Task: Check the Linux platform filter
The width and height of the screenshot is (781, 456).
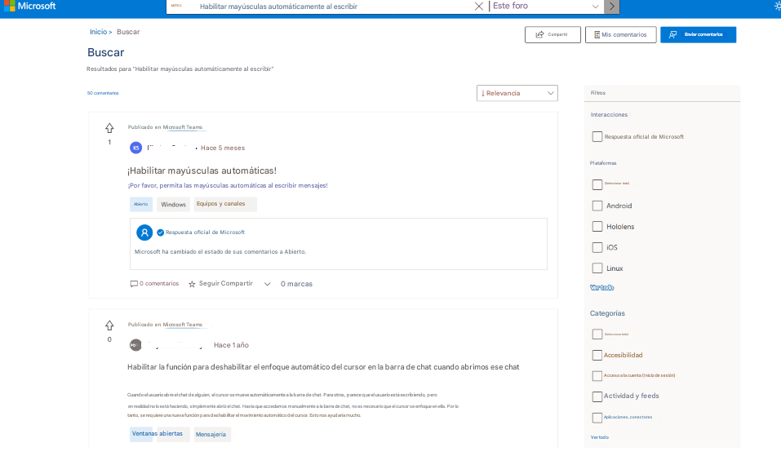Action: pos(597,268)
